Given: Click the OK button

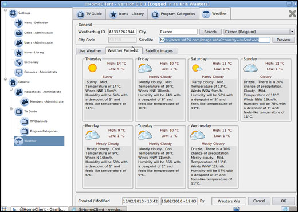Looking at the screenshot, I should [284, 201].
